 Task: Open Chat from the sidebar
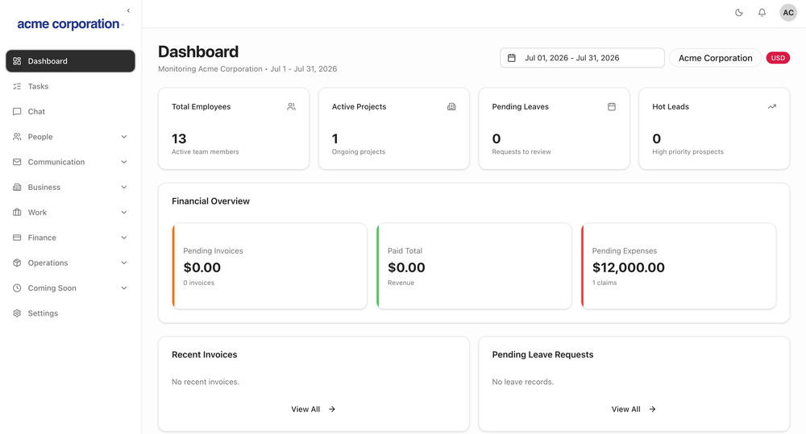(x=70, y=111)
